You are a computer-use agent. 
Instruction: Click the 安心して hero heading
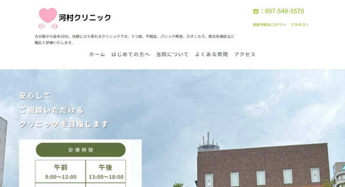tap(35, 96)
